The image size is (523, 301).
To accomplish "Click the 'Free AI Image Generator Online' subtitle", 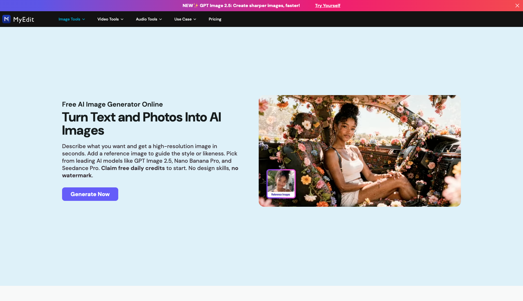I will pyautogui.click(x=112, y=104).
